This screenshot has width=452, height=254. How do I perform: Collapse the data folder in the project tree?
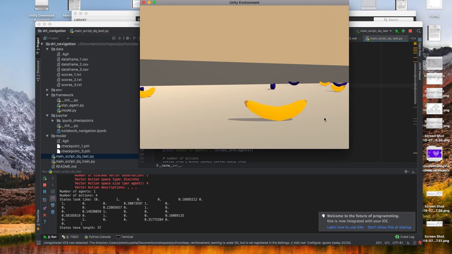[47, 49]
